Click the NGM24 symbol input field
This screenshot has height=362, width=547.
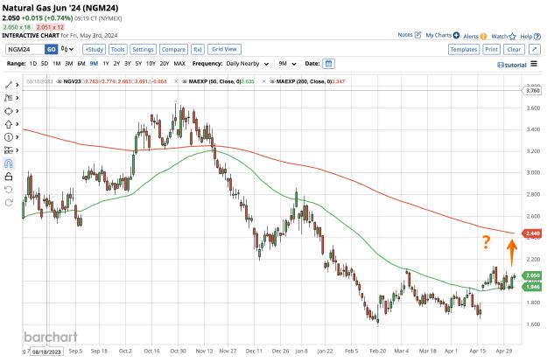click(25, 50)
